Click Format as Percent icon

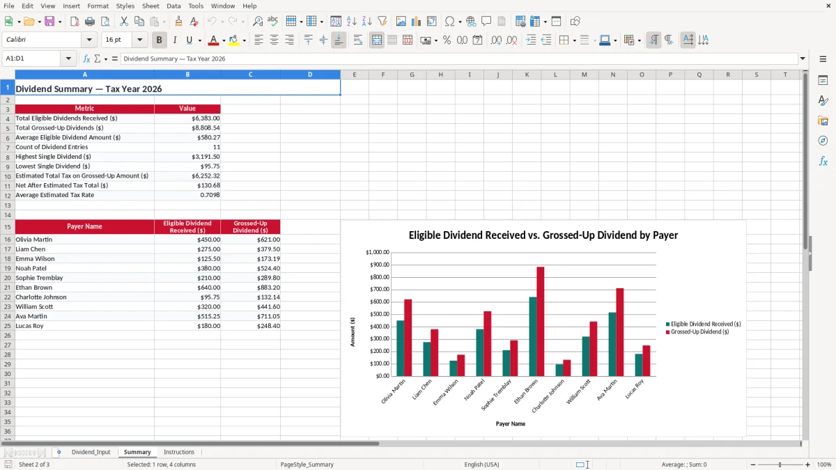[447, 40]
